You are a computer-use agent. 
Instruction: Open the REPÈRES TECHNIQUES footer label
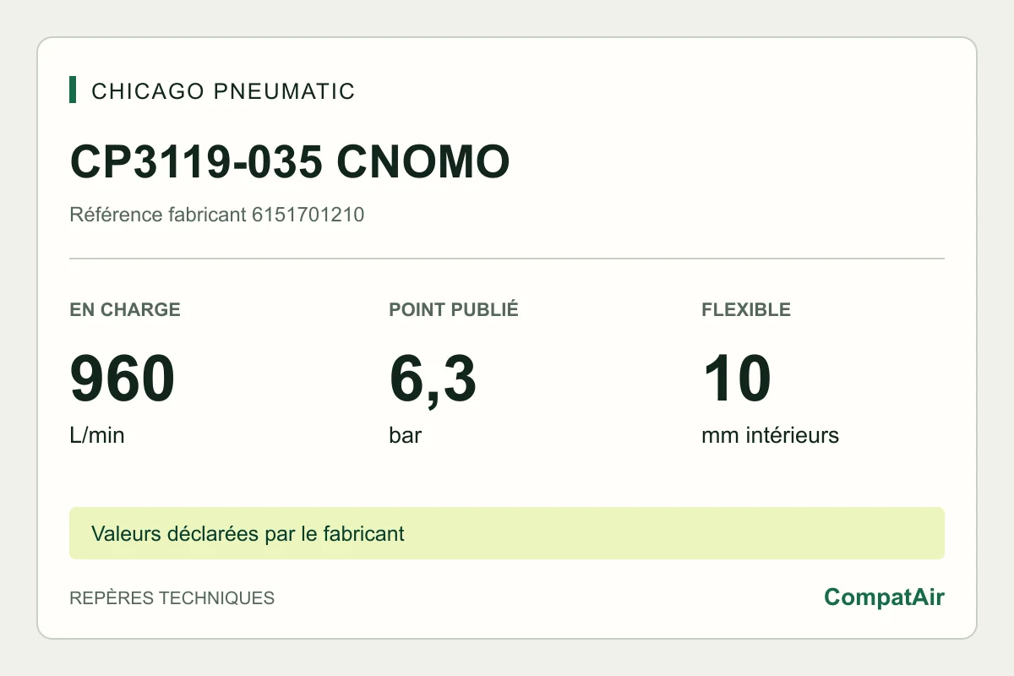(x=172, y=598)
